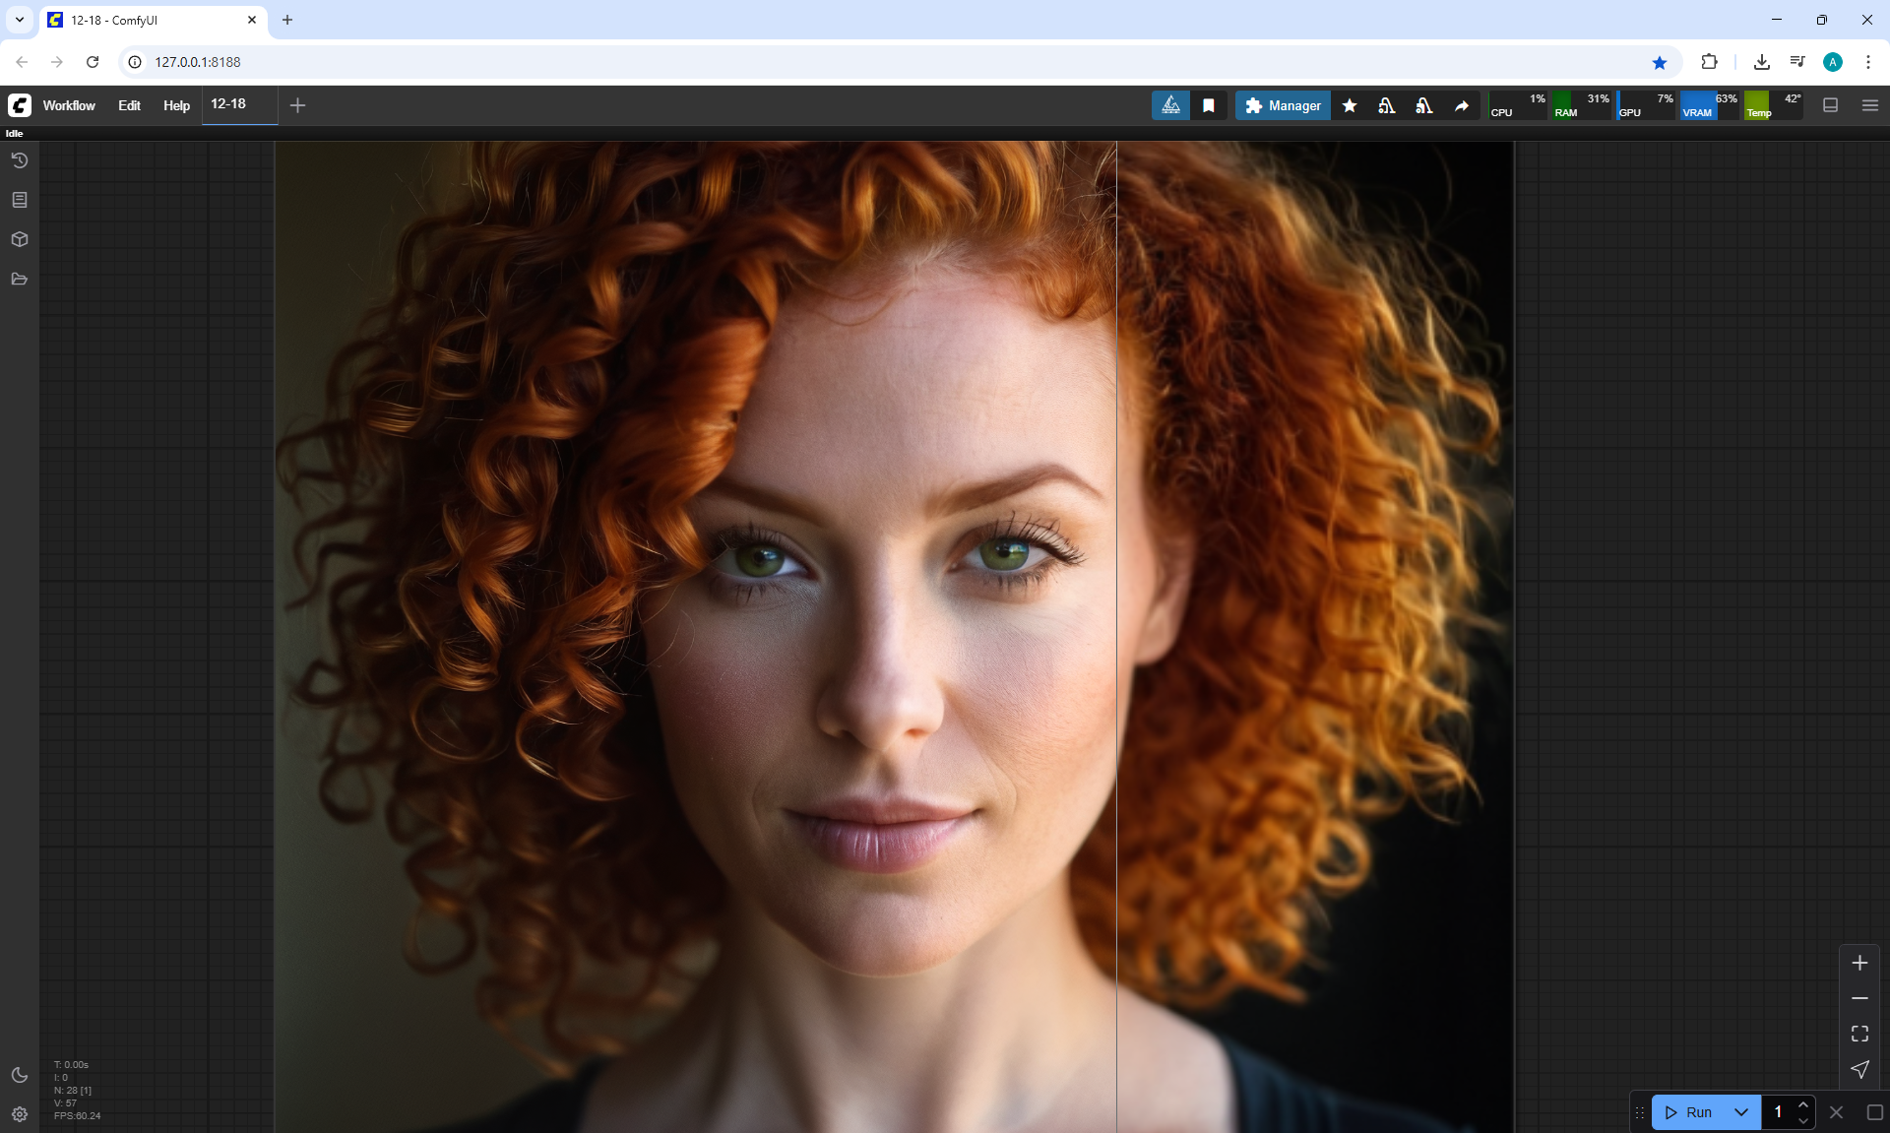Click the star favorites icon beside Manager
The height and width of the screenshot is (1133, 1890).
[1350, 105]
